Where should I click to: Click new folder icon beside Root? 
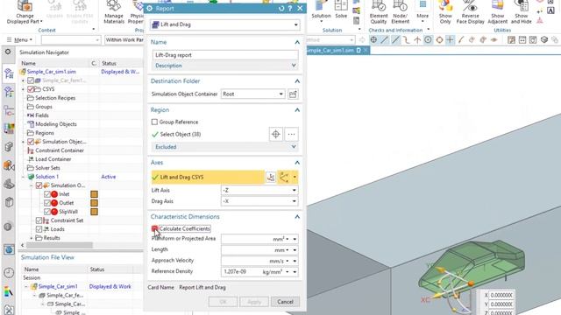pos(293,94)
